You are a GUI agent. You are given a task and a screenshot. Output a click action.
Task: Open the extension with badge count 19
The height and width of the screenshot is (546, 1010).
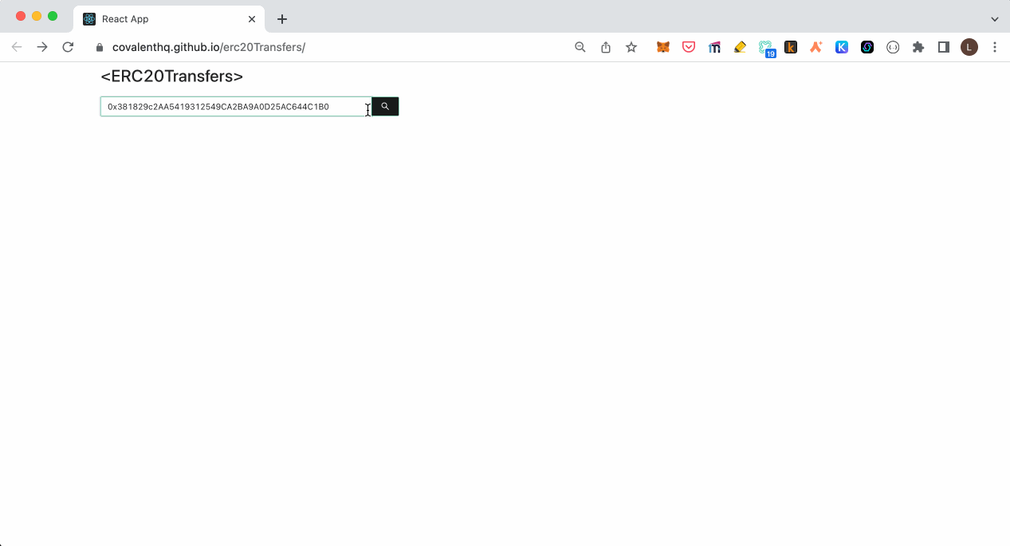coord(766,47)
